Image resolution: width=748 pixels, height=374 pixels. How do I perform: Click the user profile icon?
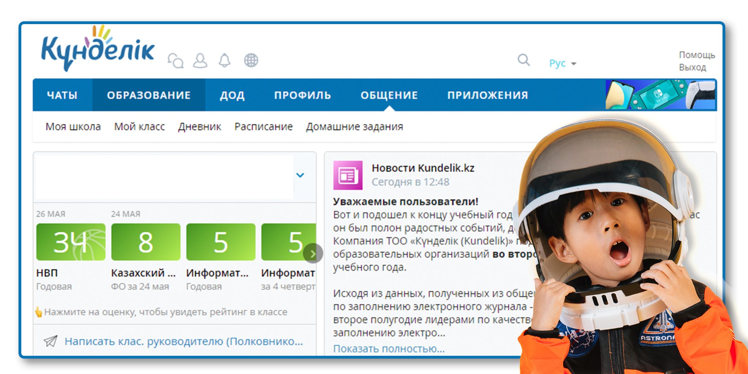click(200, 61)
